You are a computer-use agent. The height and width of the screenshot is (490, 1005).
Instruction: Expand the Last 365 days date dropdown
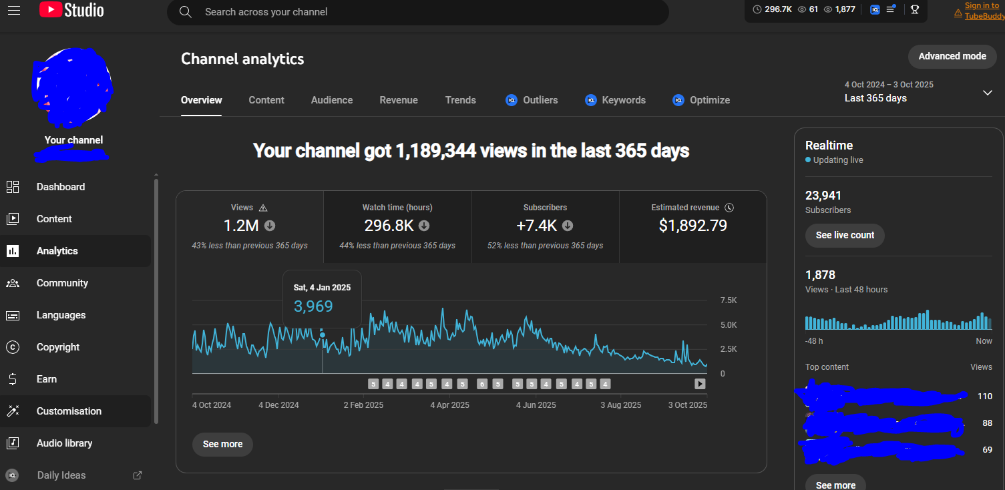point(987,93)
